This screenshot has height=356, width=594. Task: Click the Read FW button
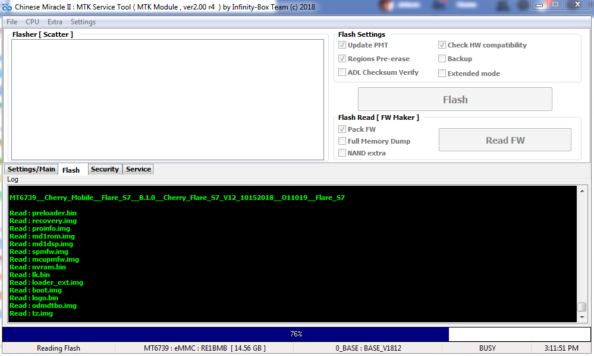point(505,140)
